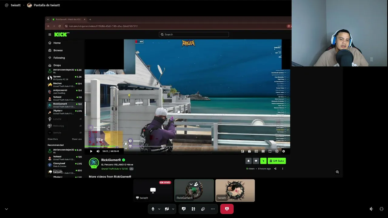388x218 pixels.
Task: Open more call options ellipsis
Action: 213,209
